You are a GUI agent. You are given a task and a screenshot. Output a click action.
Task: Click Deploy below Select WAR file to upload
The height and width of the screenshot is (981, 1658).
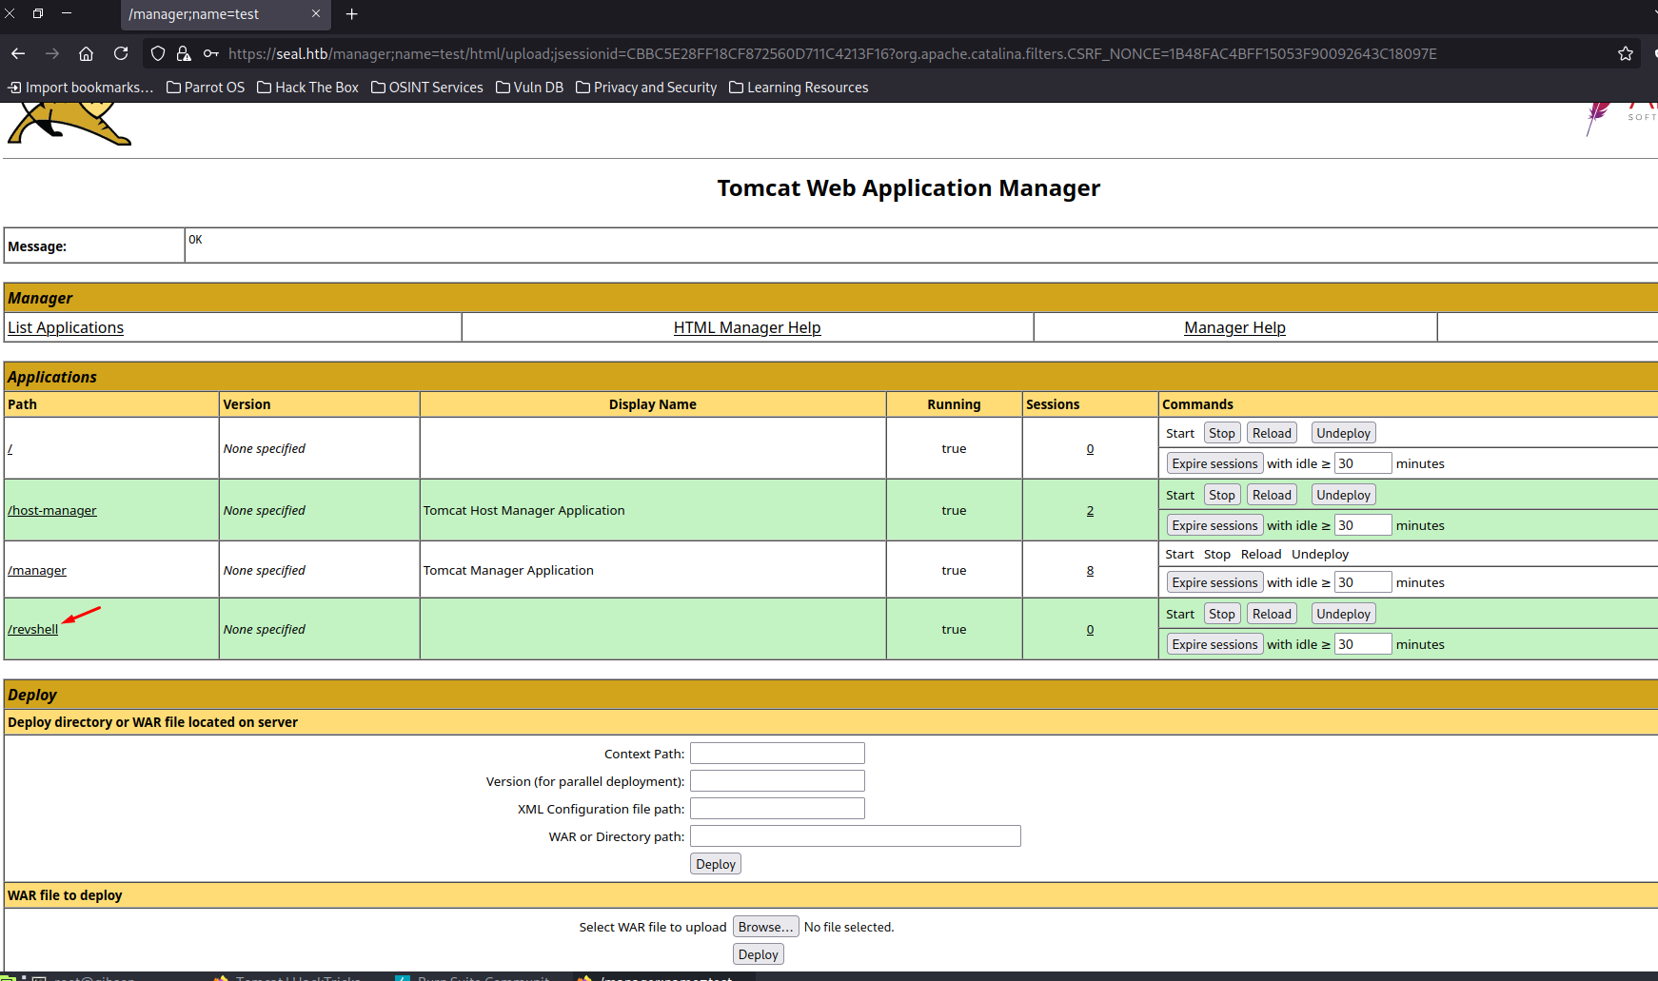click(759, 954)
